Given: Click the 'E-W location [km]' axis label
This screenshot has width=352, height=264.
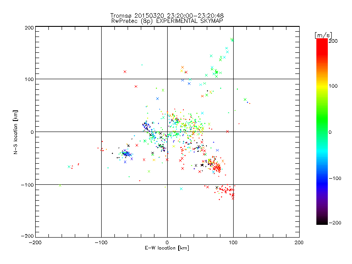Looking at the screenshot, I should pos(167,248).
